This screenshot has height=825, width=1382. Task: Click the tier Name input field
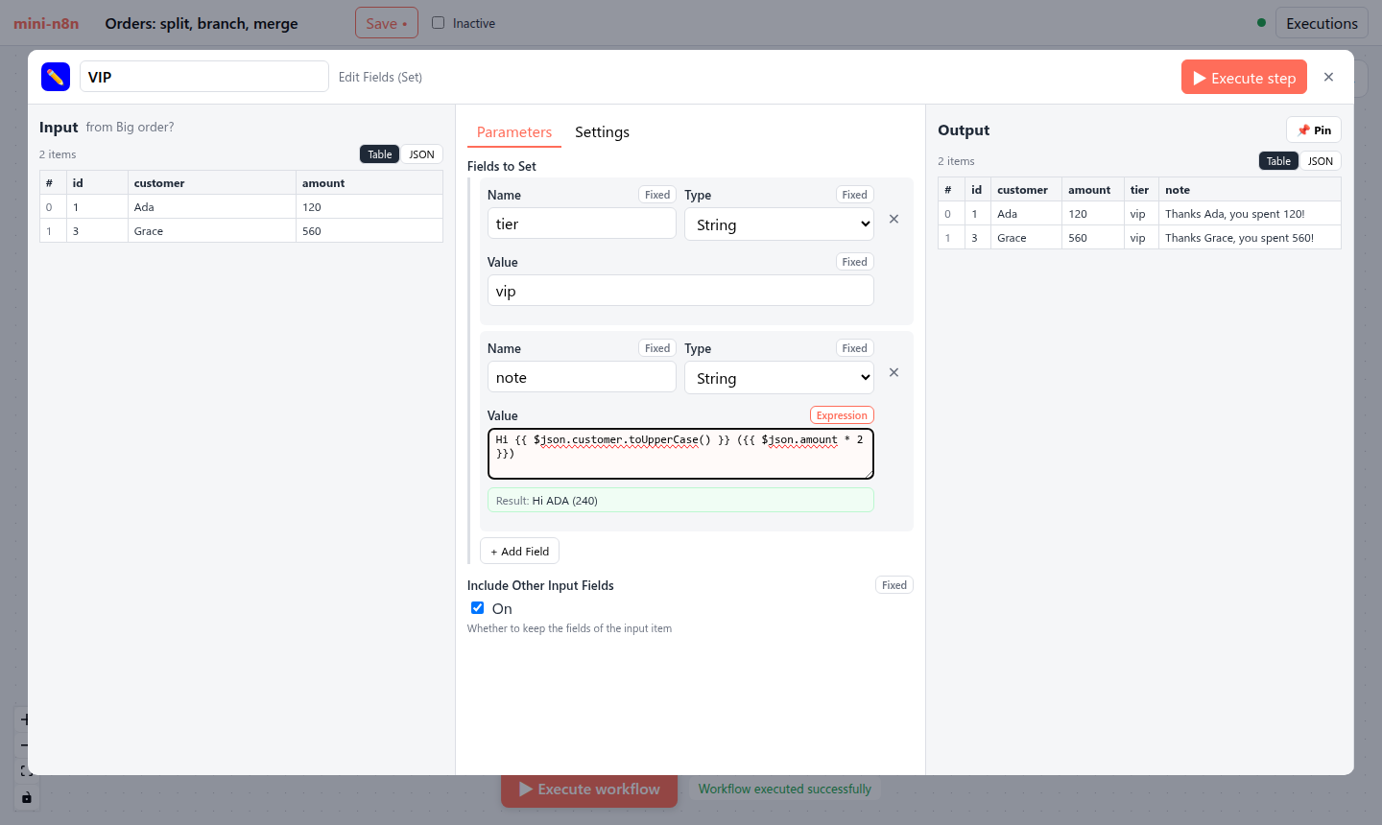coord(582,224)
